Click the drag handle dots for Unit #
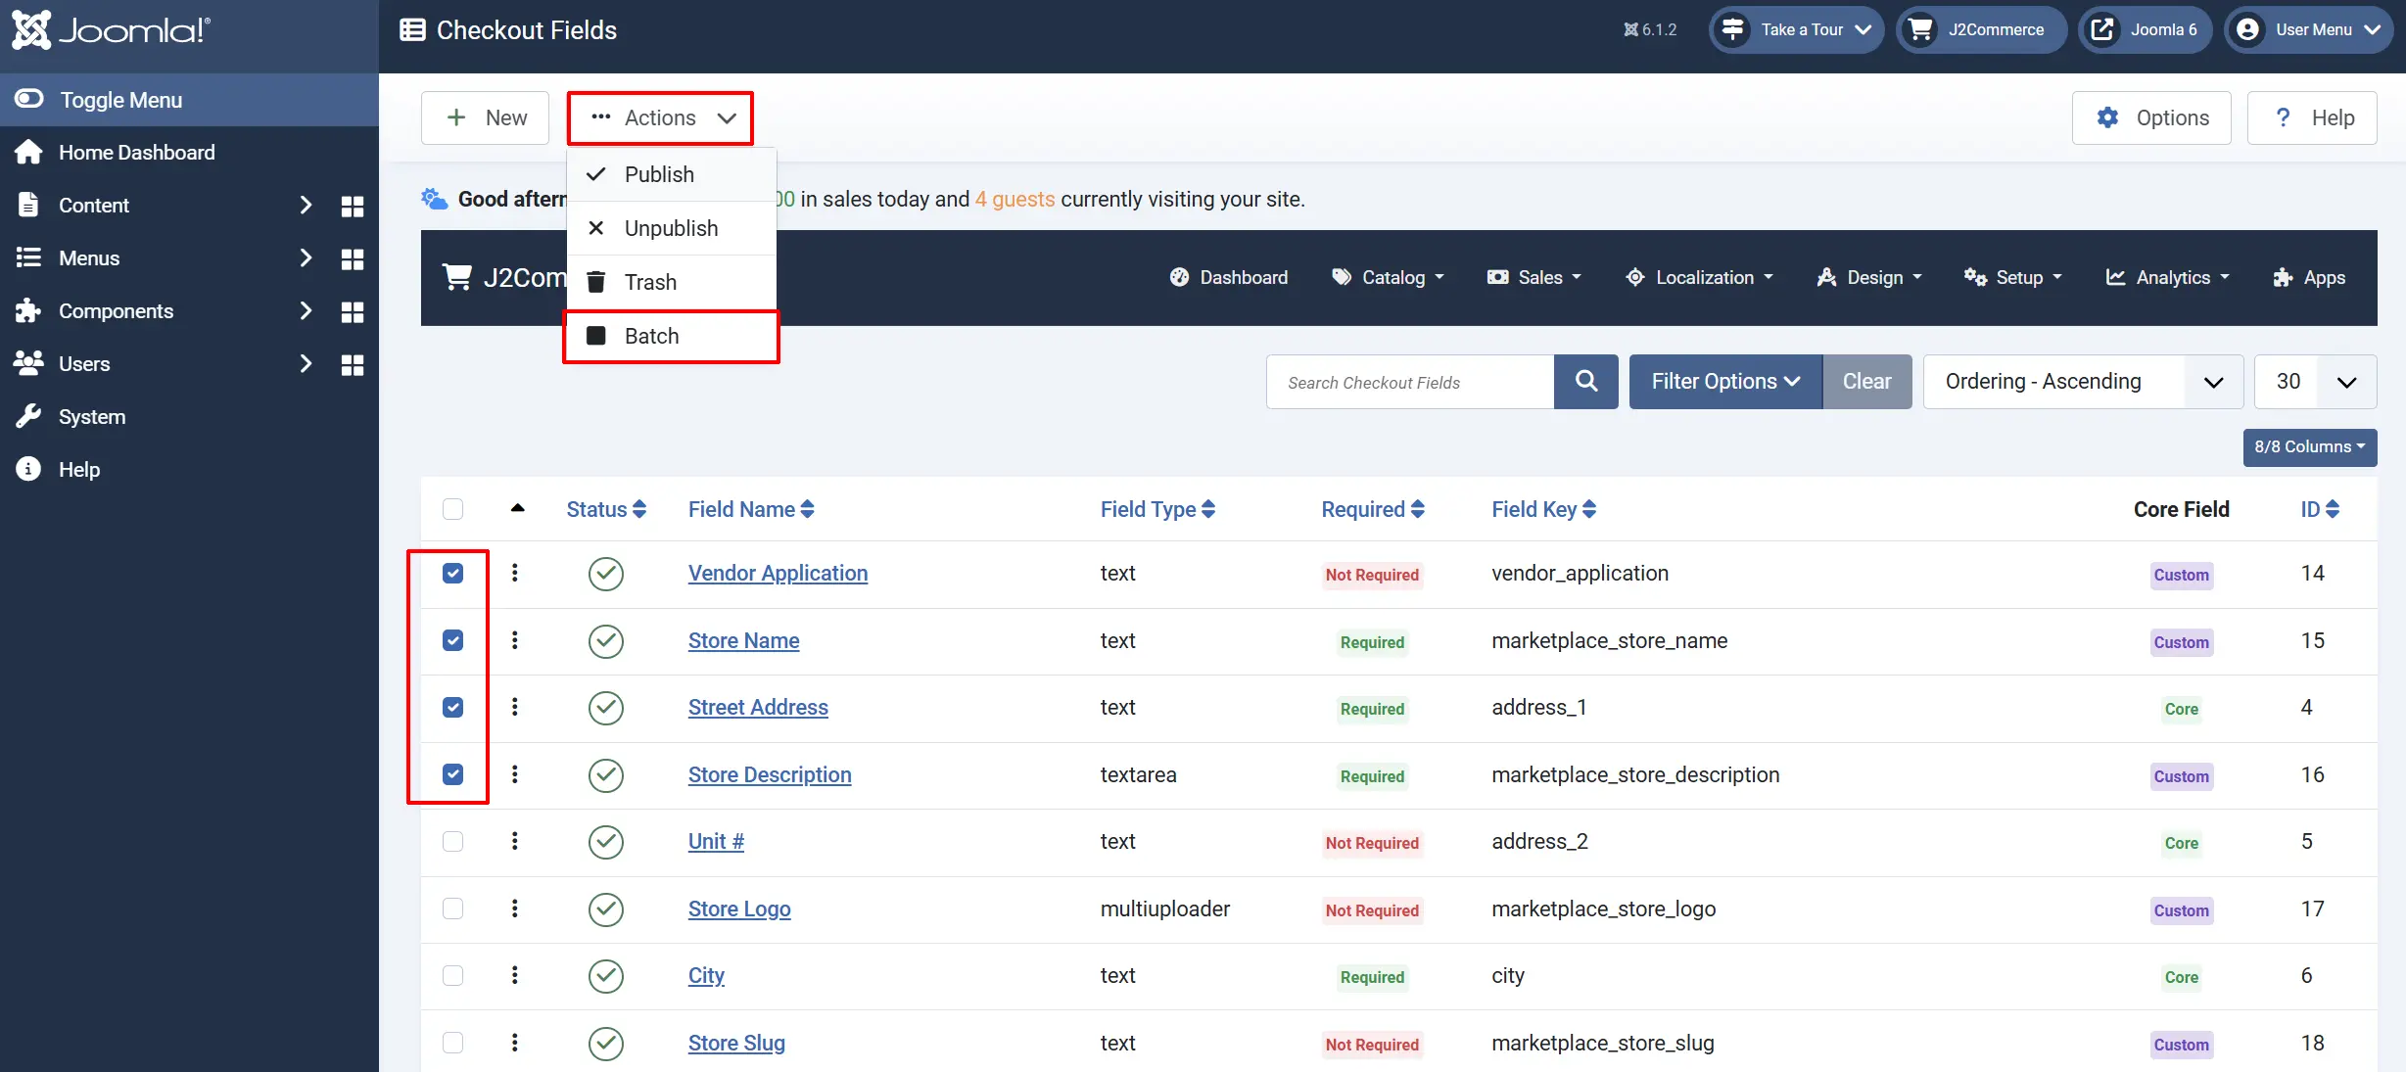This screenshot has width=2406, height=1072. click(515, 841)
